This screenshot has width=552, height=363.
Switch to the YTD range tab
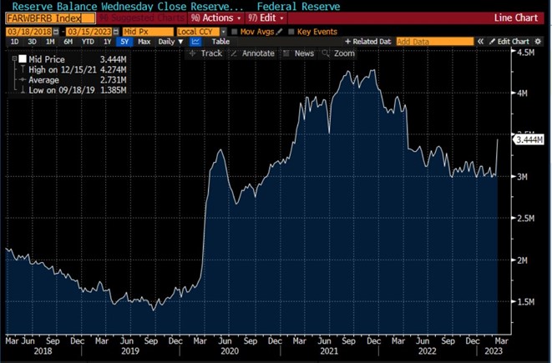[87, 41]
